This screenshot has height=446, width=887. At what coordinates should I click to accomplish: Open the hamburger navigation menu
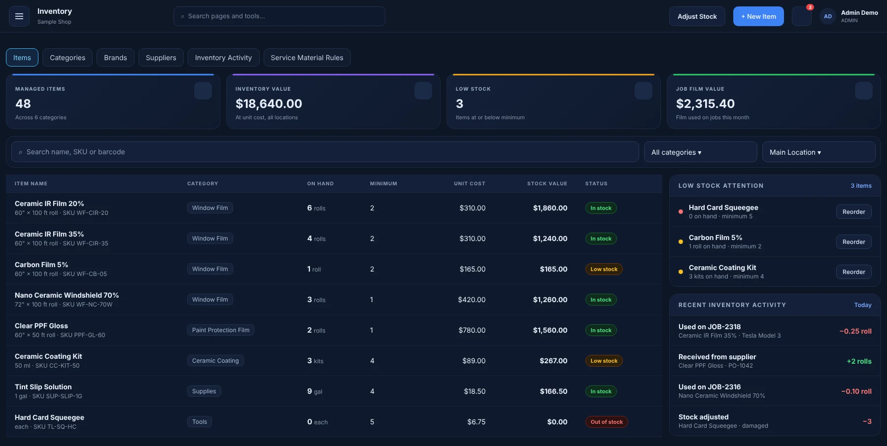[x=19, y=16]
